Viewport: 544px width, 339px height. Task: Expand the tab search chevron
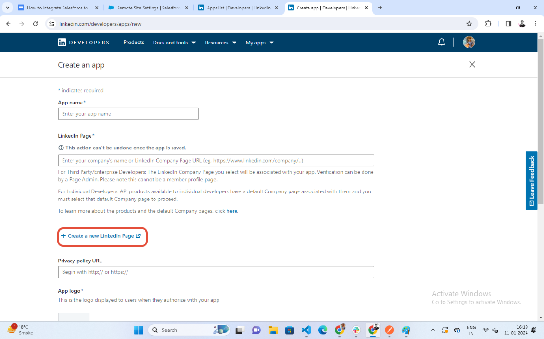tap(7, 7)
